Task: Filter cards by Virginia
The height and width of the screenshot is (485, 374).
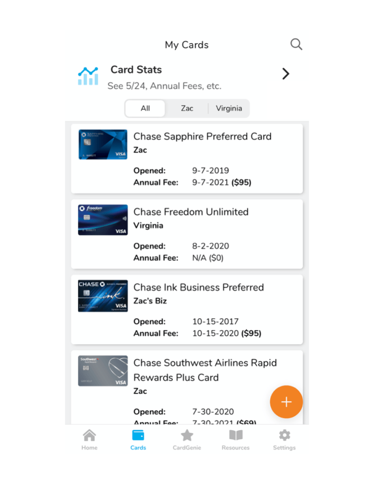Action: (x=229, y=108)
